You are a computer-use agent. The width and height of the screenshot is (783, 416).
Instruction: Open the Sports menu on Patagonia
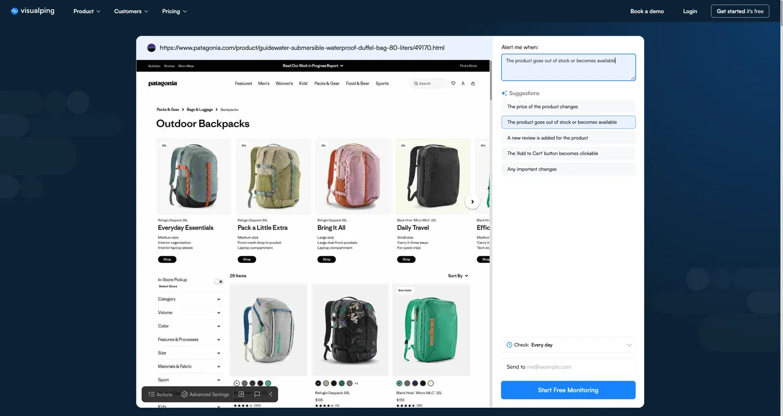point(382,84)
